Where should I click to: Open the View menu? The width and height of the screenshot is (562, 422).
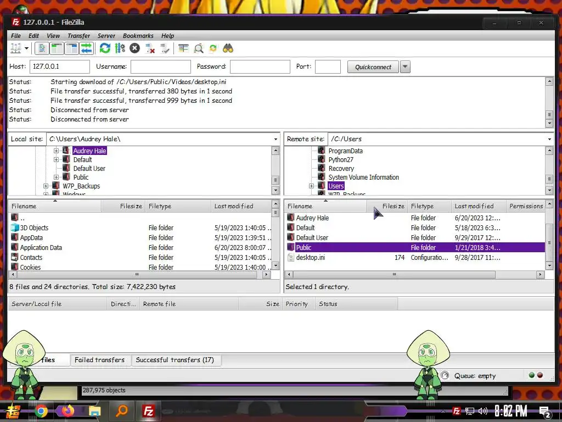click(53, 36)
